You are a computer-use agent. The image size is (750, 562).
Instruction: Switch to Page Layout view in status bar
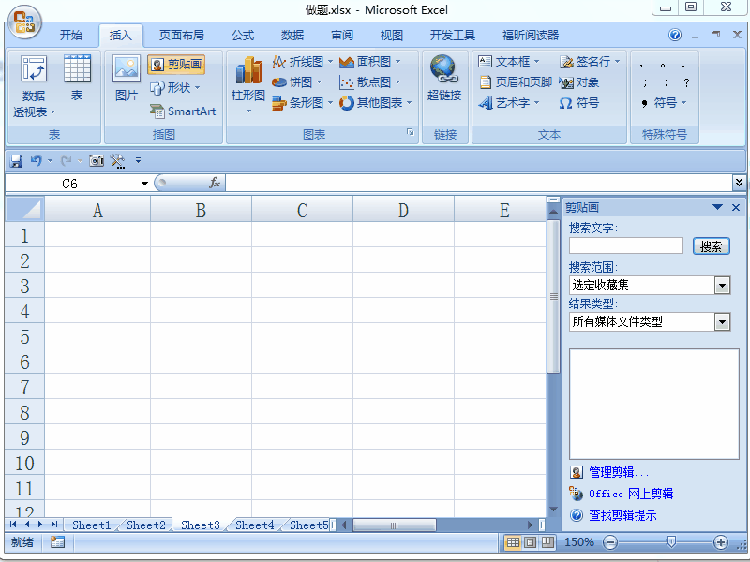click(x=530, y=542)
